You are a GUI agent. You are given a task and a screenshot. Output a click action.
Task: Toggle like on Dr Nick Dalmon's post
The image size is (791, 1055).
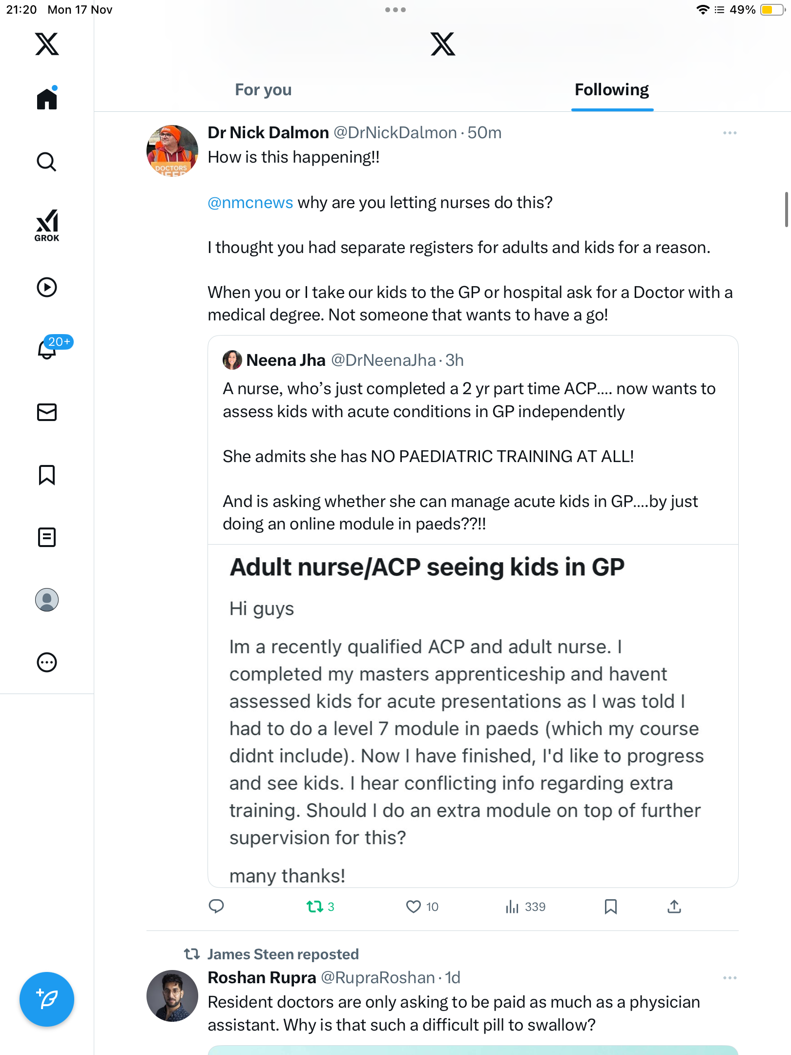click(x=414, y=907)
